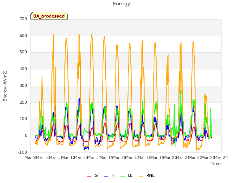Click the Energy chart title
Image resolution: width=244 pixels, height=183 pixels.
pyautogui.click(x=122, y=4)
